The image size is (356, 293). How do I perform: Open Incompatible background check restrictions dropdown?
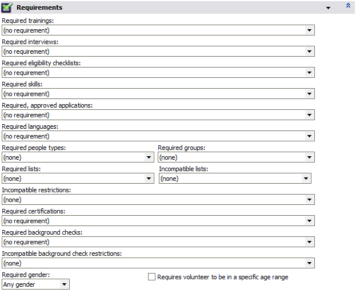[x=309, y=263]
